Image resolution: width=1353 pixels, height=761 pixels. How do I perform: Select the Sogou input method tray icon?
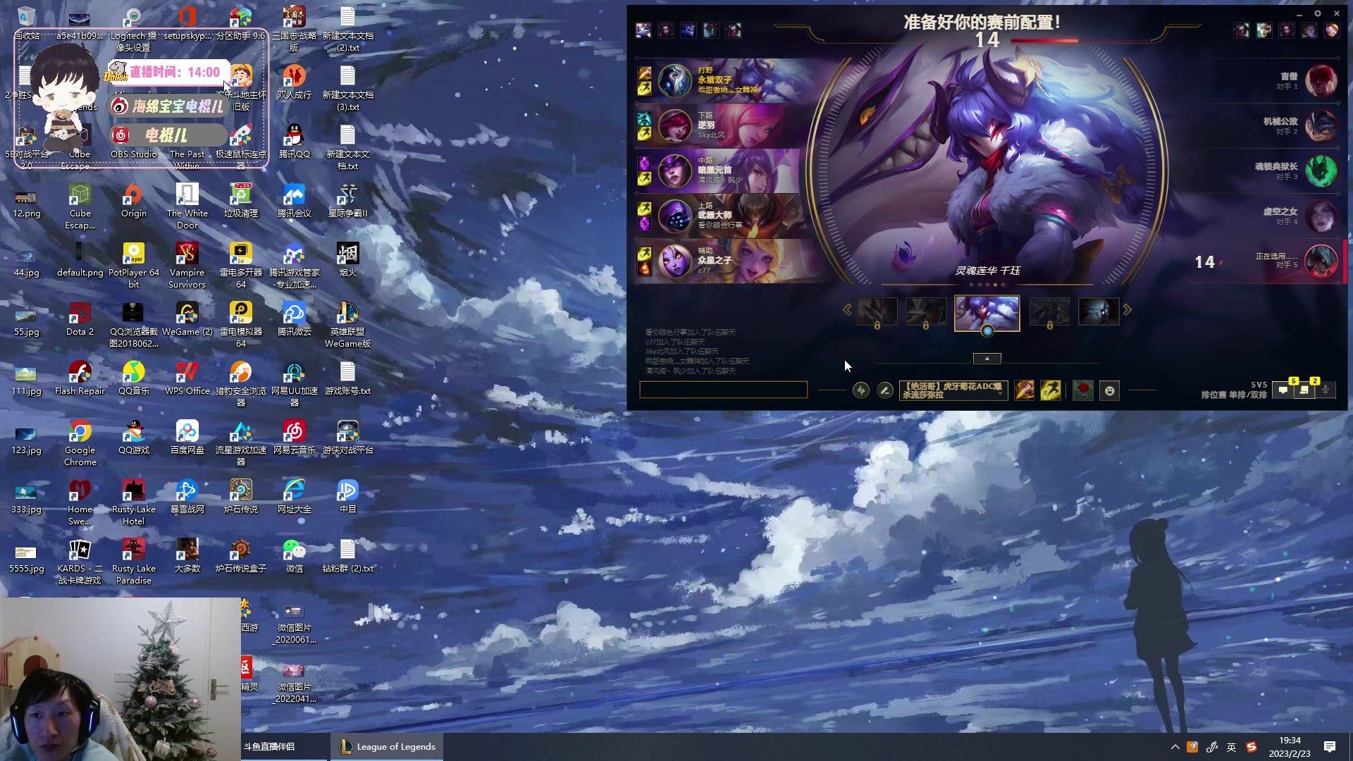[1252, 747]
